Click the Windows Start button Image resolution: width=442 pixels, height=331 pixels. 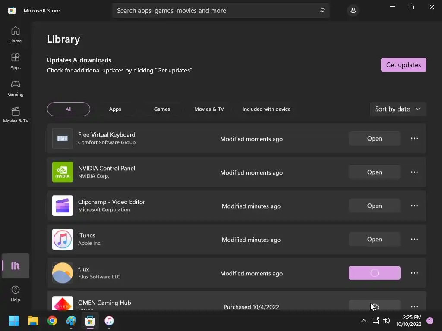coord(14,321)
